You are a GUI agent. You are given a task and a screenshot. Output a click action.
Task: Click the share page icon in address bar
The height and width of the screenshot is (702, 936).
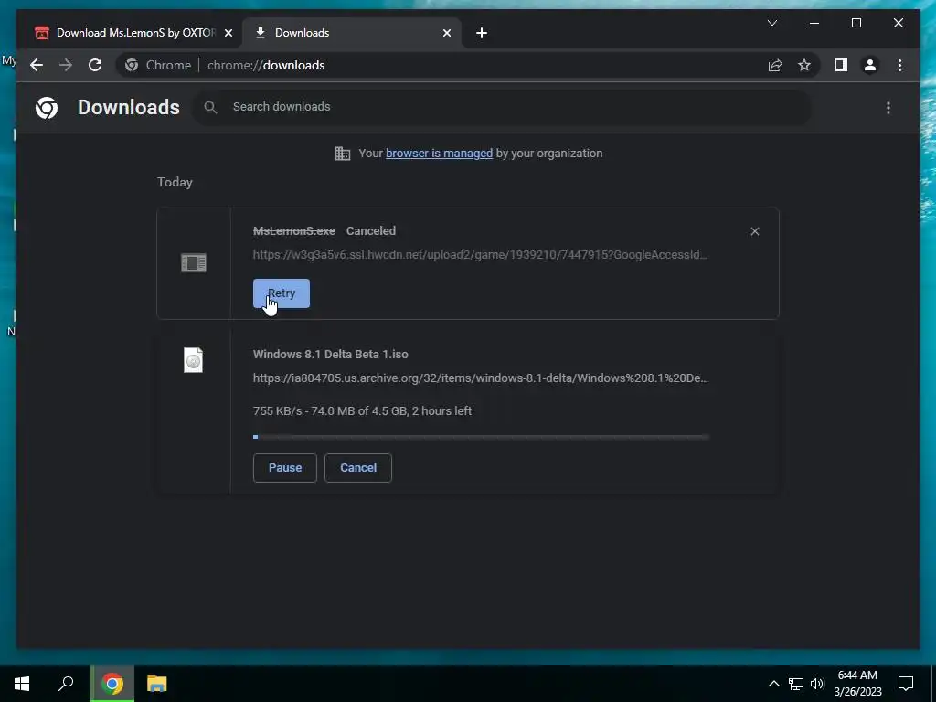point(775,65)
